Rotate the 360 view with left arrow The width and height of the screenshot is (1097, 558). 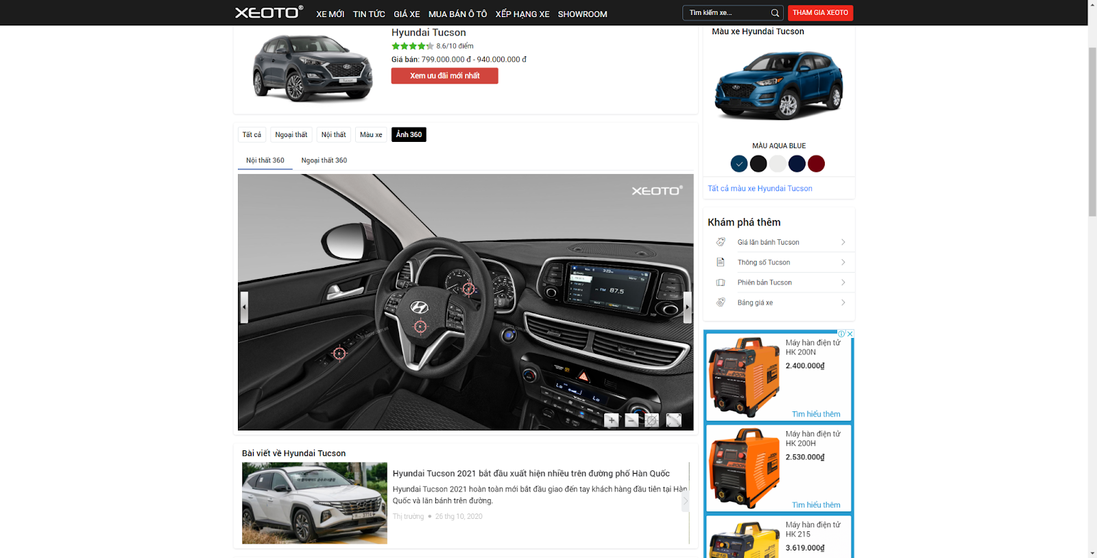pos(243,307)
